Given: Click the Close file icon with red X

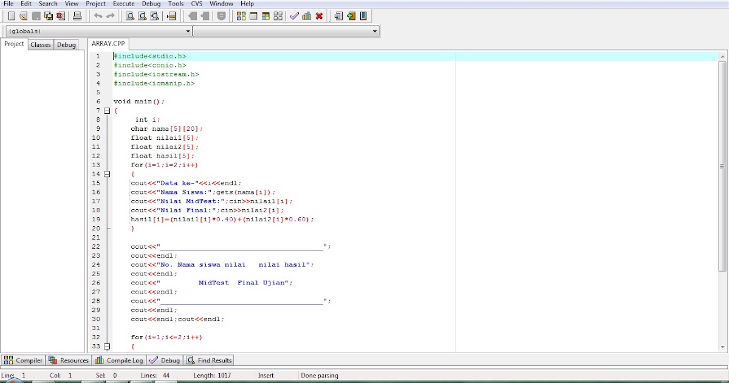Looking at the screenshot, I should tap(60, 16).
